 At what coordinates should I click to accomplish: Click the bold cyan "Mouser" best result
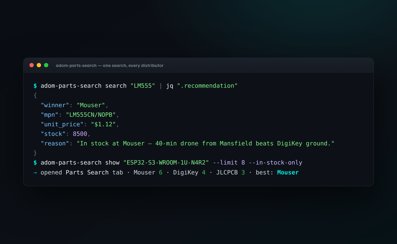(288, 173)
